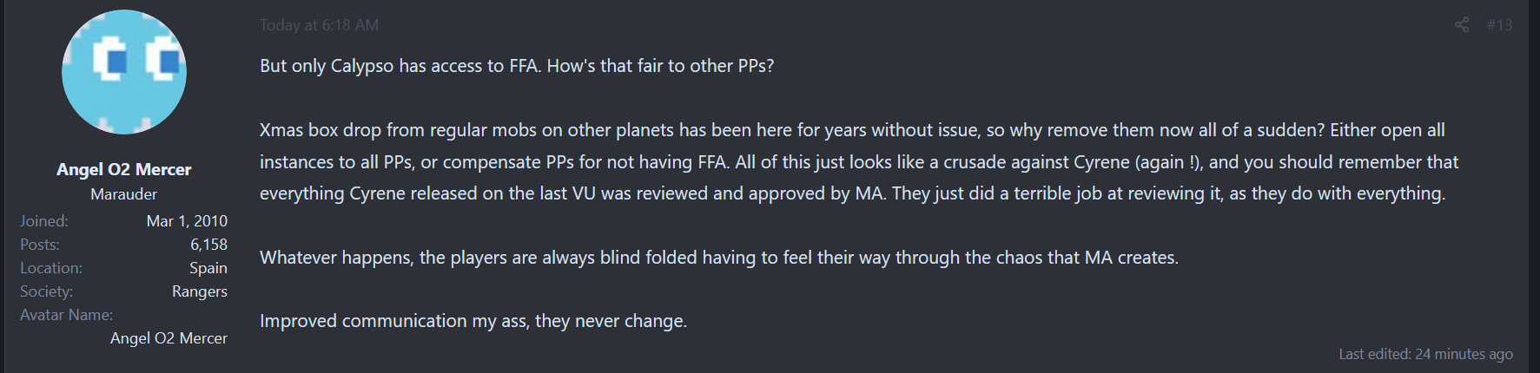Click the line 'Improved communication my ass'
This screenshot has width=1540, height=373.
pyautogui.click(x=473, y=321)
